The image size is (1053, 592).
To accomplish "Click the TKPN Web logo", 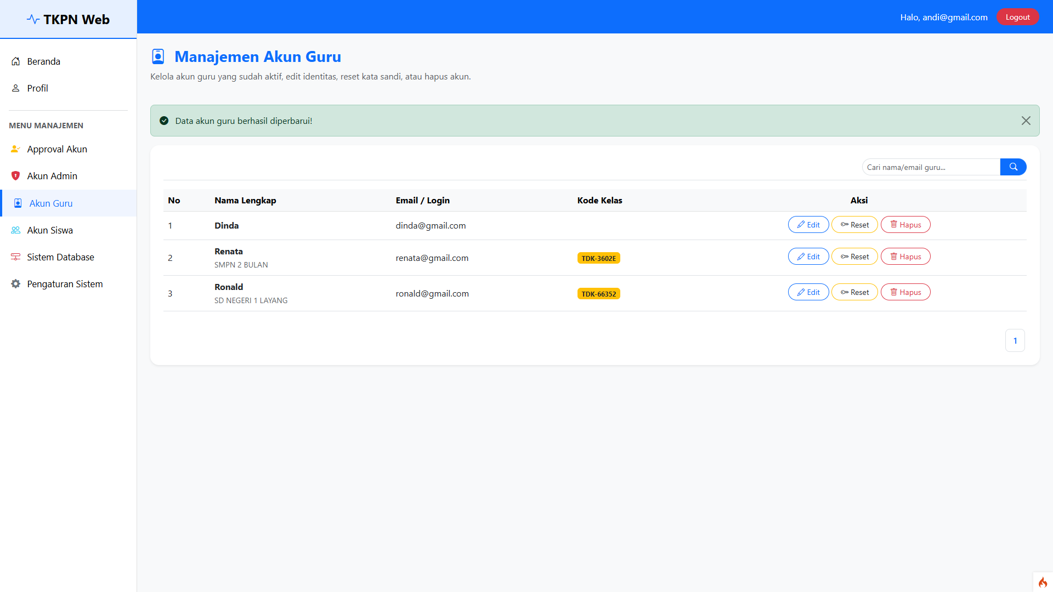I will 68,20.
